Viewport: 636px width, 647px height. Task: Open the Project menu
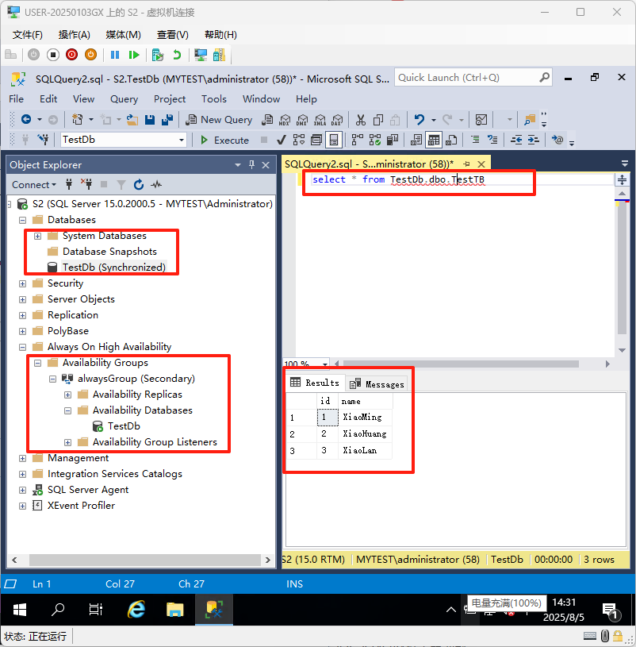tap(170, 99)
